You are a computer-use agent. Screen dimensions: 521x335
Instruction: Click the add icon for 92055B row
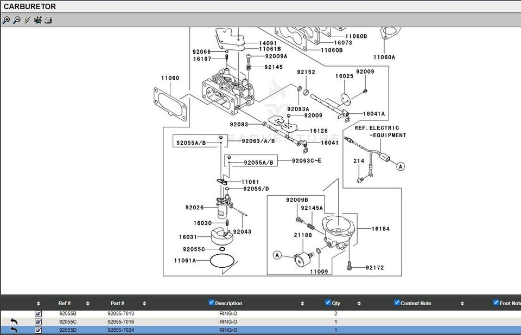pyautogui.click(x=39, y=314)
